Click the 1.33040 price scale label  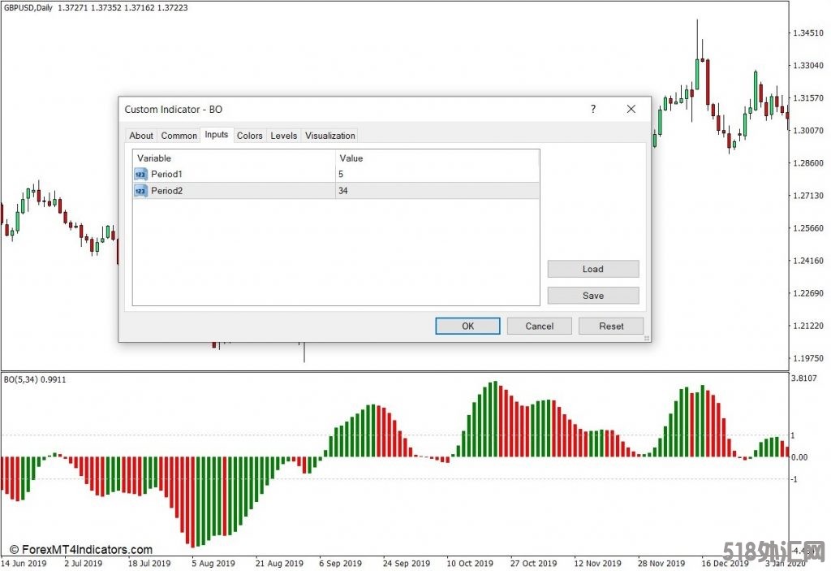point(808,66)
